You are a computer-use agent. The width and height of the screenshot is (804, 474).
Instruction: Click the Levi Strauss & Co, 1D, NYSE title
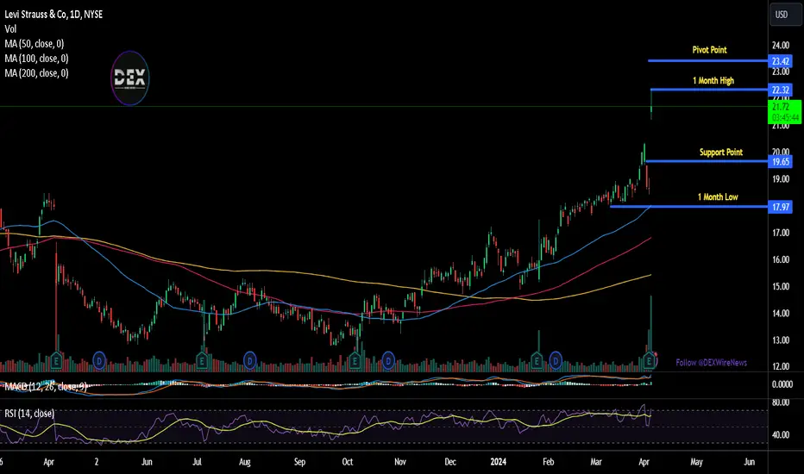[53, 15]
